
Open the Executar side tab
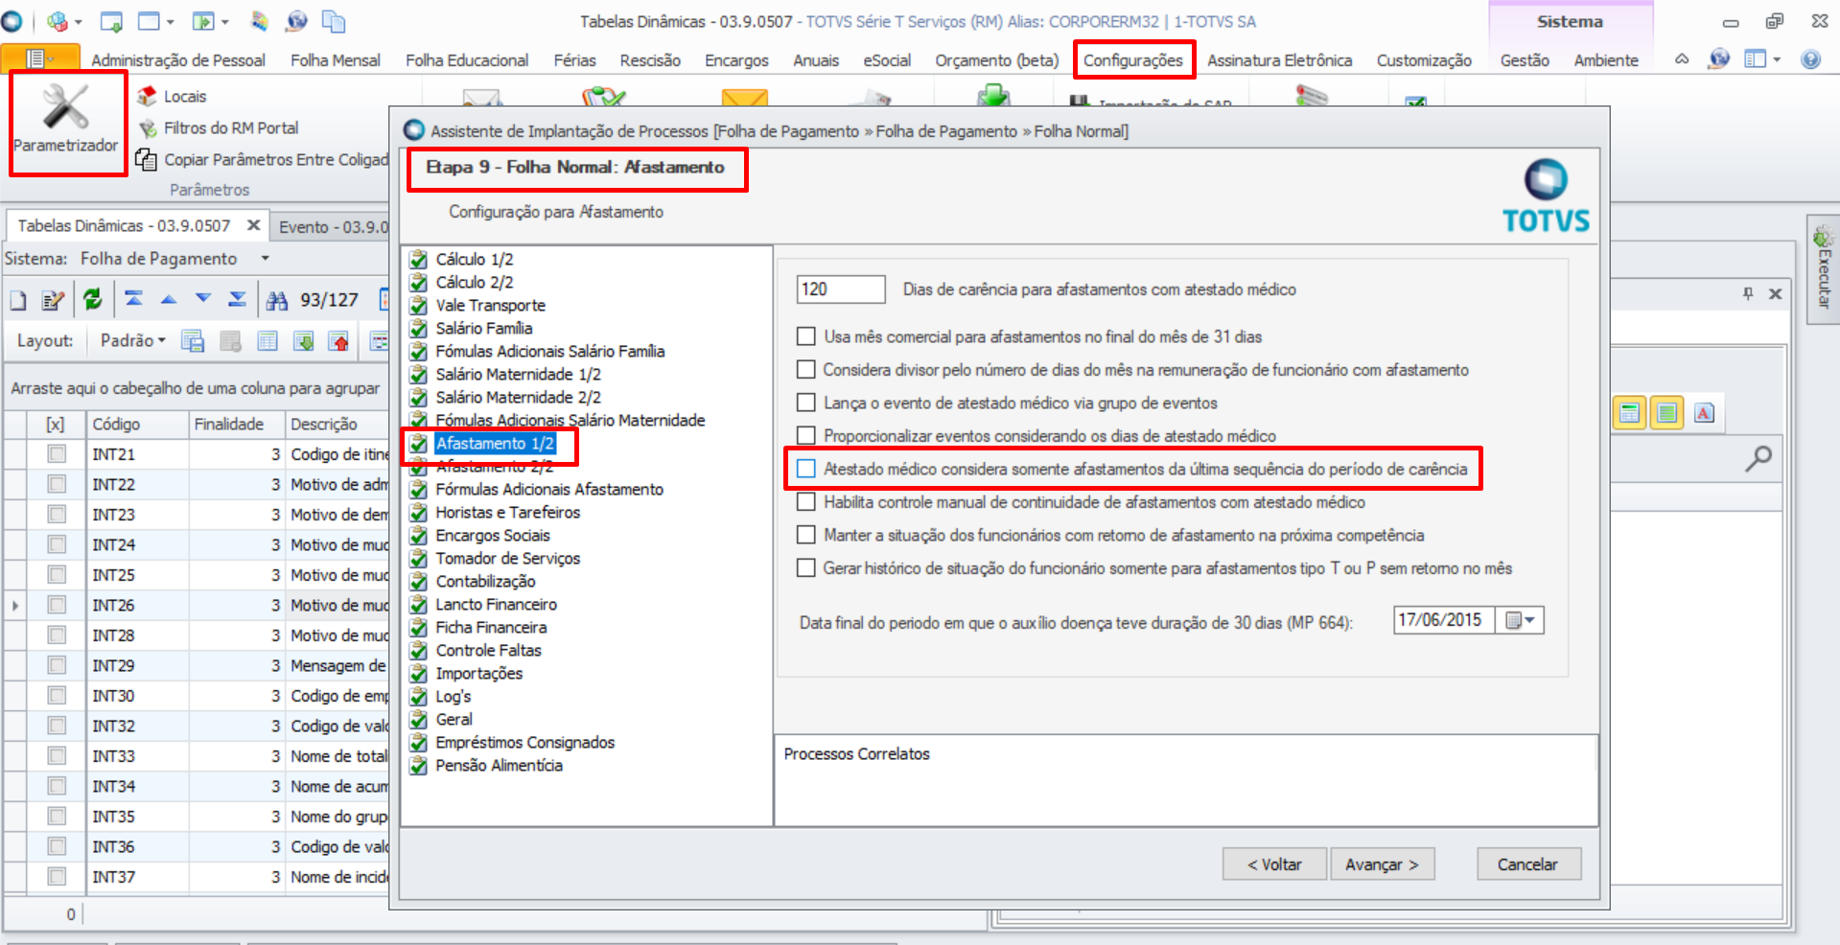[1823, 270]
